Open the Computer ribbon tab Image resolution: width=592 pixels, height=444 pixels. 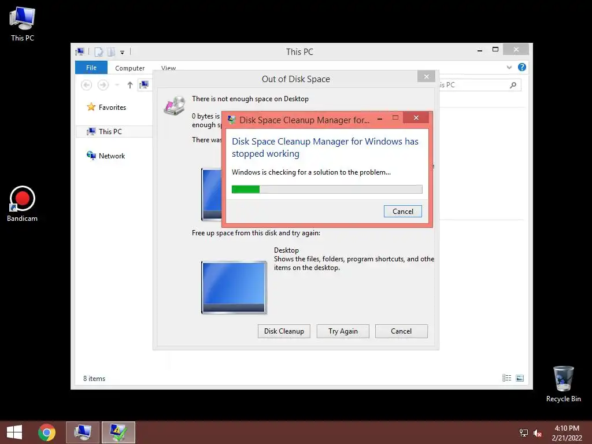(130, 68)
